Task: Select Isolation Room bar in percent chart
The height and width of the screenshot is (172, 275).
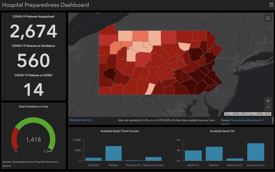Action: click(256, 152)
